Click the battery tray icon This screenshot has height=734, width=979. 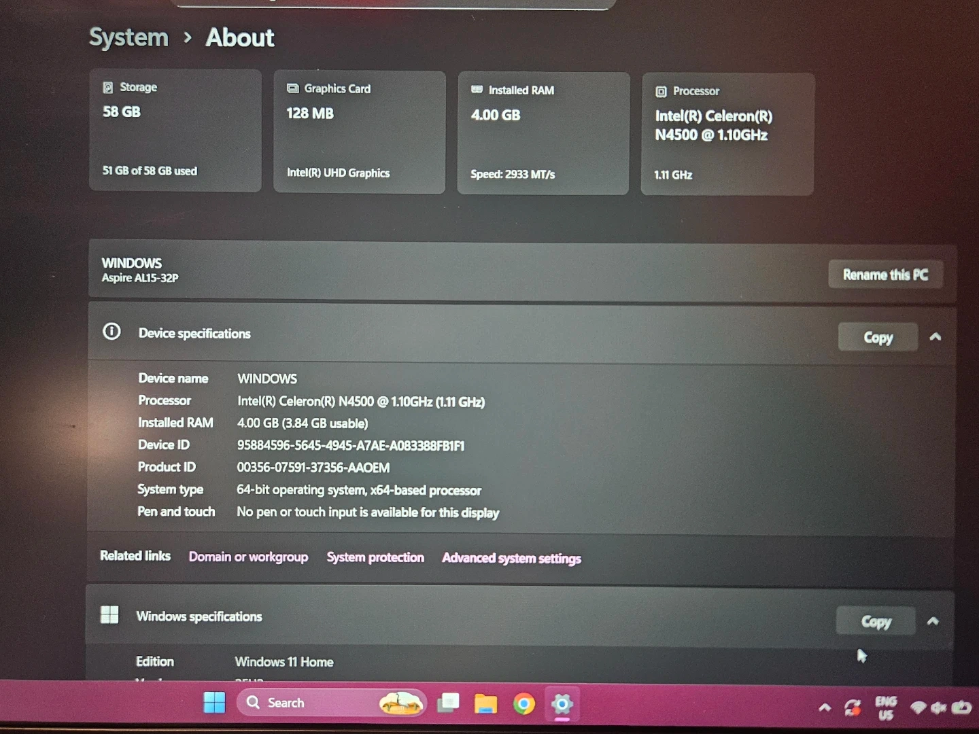pyautogui.click(x=961, y=707)
